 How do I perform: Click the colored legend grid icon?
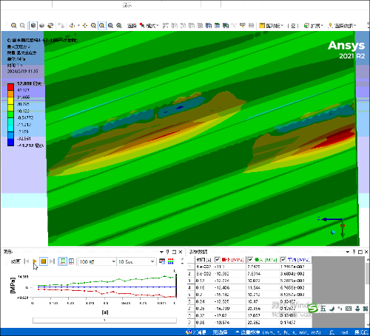[x=170, y=261]
